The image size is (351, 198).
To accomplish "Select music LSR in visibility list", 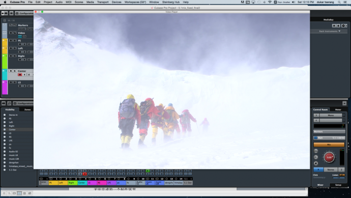I will 14,159.
